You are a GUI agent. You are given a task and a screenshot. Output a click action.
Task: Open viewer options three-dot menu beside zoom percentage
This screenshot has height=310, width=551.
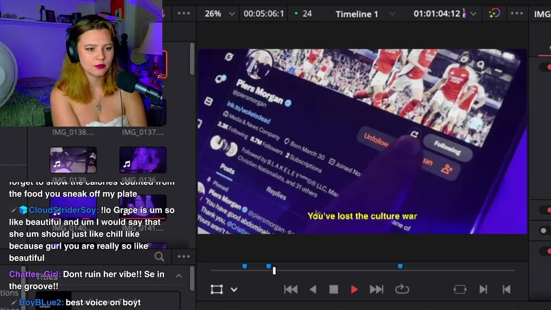coord(184,13)
